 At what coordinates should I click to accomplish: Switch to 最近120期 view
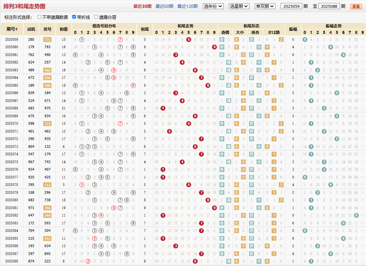[x=188, y=6]
